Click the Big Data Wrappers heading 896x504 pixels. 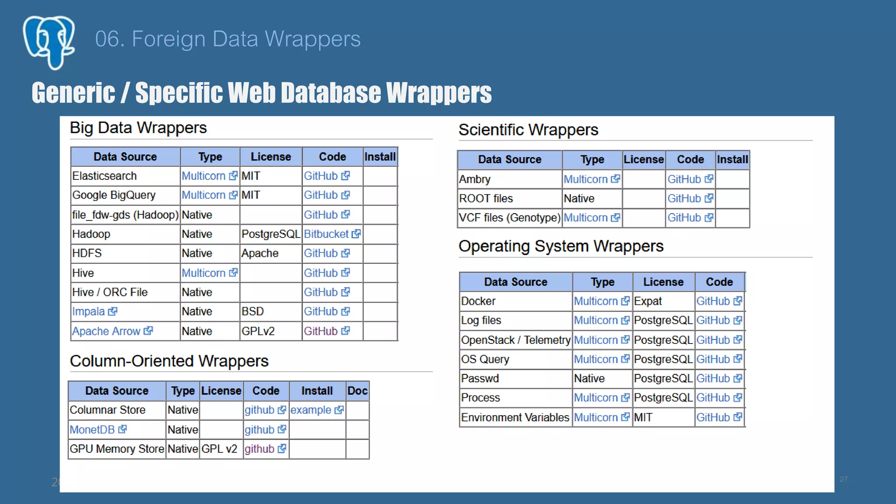(138, 128)
